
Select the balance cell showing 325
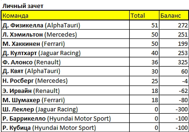pyautogui.click(x=174, y=62)
